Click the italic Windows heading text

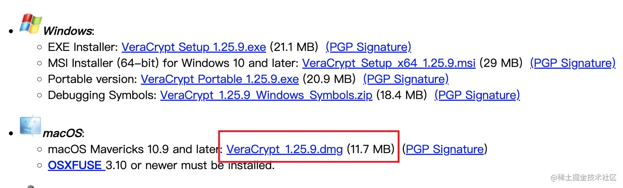pos(67,31)
